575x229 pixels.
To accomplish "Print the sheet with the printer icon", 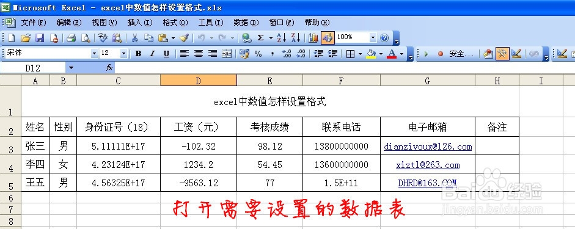I will [71, 38].
